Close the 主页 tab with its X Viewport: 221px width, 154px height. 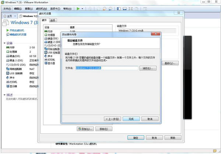[x=15, y=16]
